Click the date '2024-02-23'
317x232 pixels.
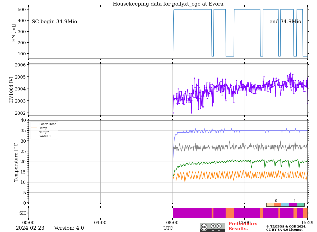click(30, 228)
